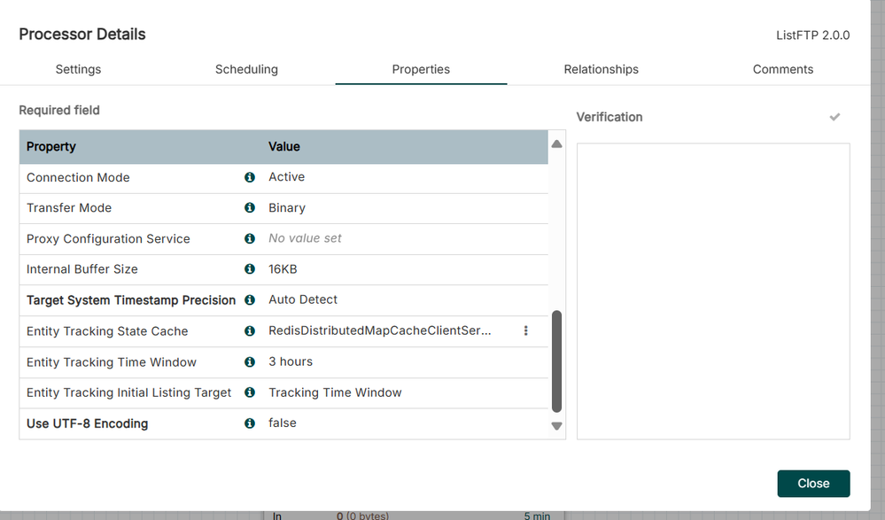View info about Use UTF-8 Encoding
The image size is (885, 520).
pos(249,423)
